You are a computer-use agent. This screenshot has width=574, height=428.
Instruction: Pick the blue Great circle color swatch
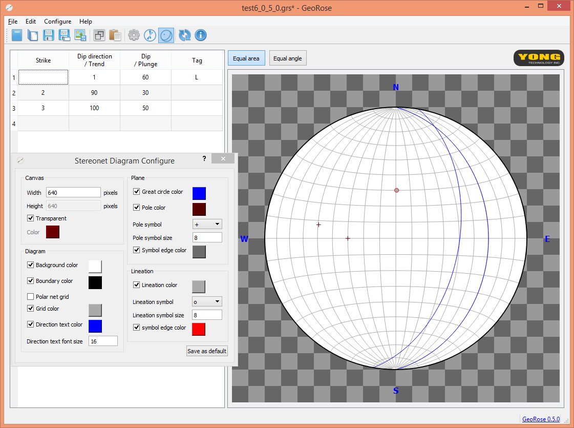click(199, 193)
